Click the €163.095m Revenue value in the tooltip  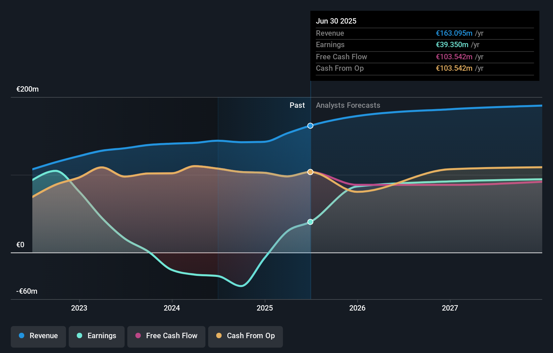coord(454,33)
